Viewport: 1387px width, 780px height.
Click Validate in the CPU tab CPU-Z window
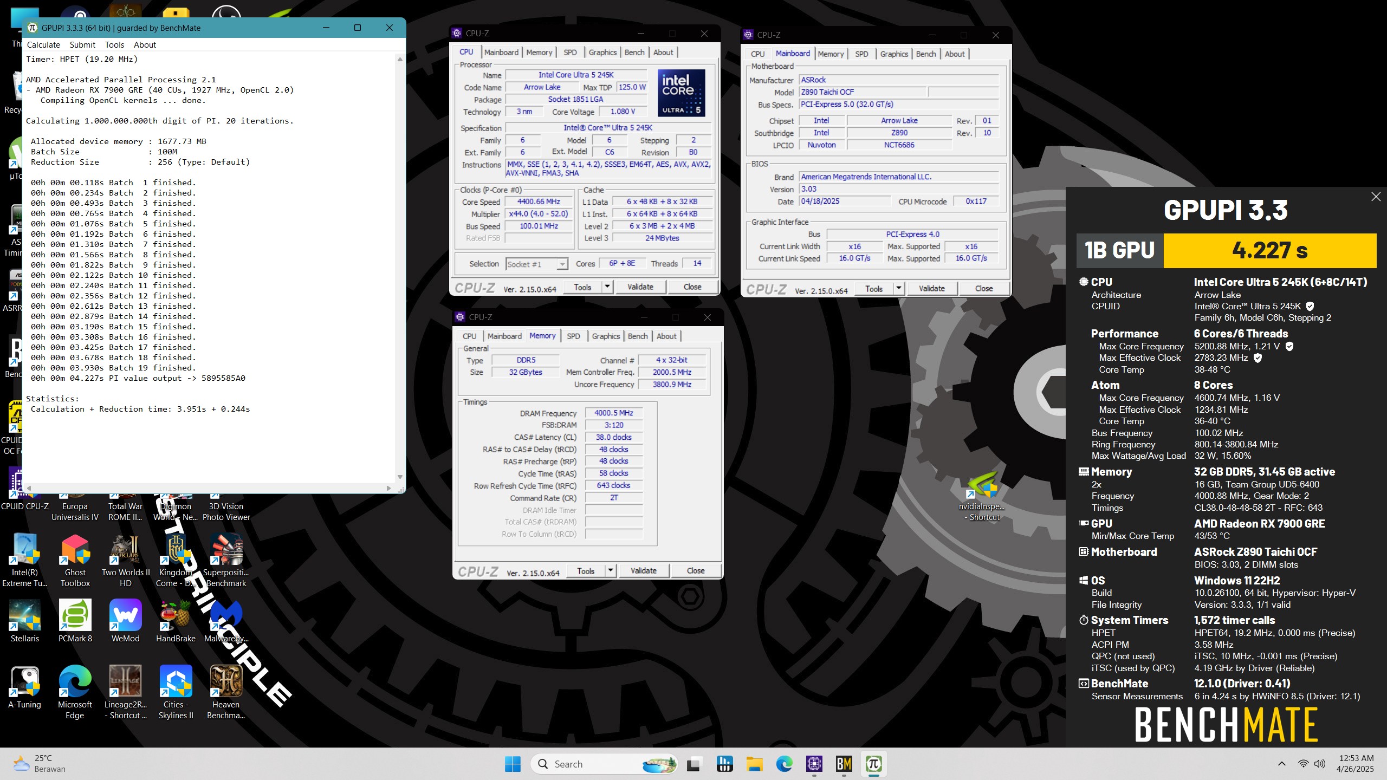(640, 287)
